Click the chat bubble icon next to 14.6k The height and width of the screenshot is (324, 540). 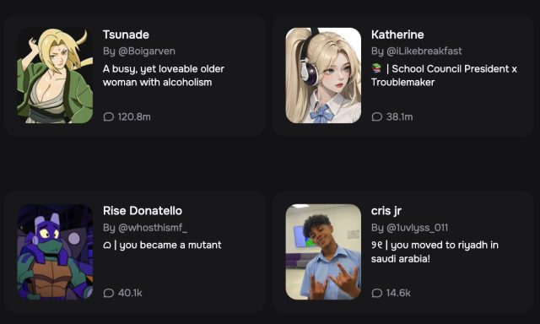tap(377, 293)
